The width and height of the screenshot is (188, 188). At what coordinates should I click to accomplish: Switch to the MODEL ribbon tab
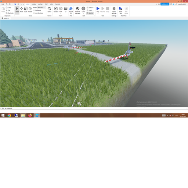[x=34, y=4]
